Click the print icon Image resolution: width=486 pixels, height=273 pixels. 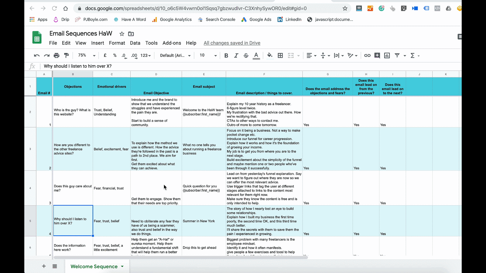coord(56,56)
